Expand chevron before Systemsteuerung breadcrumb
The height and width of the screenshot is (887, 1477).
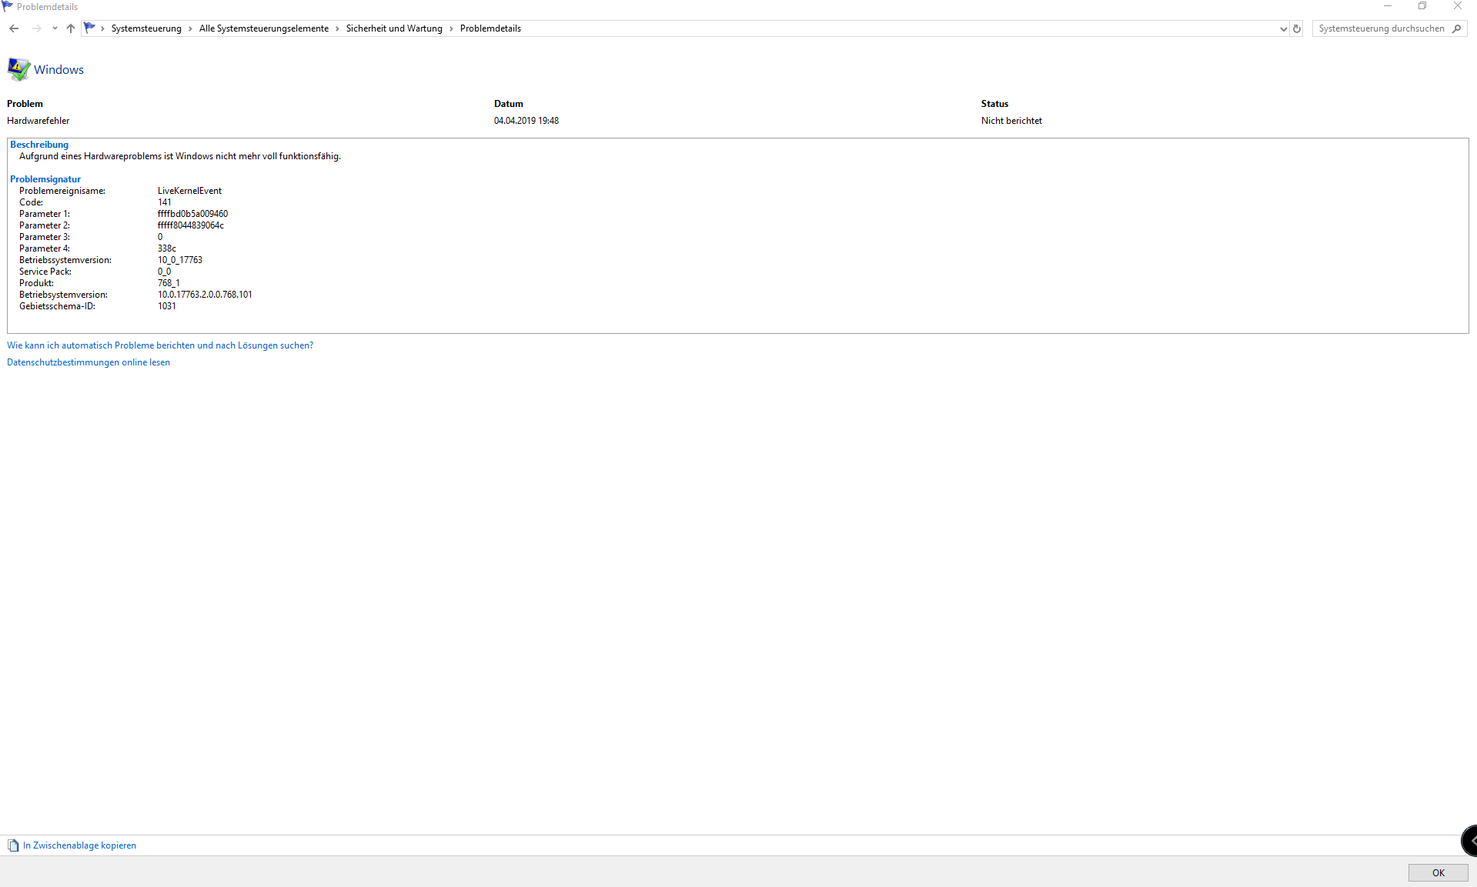(102, 28)
